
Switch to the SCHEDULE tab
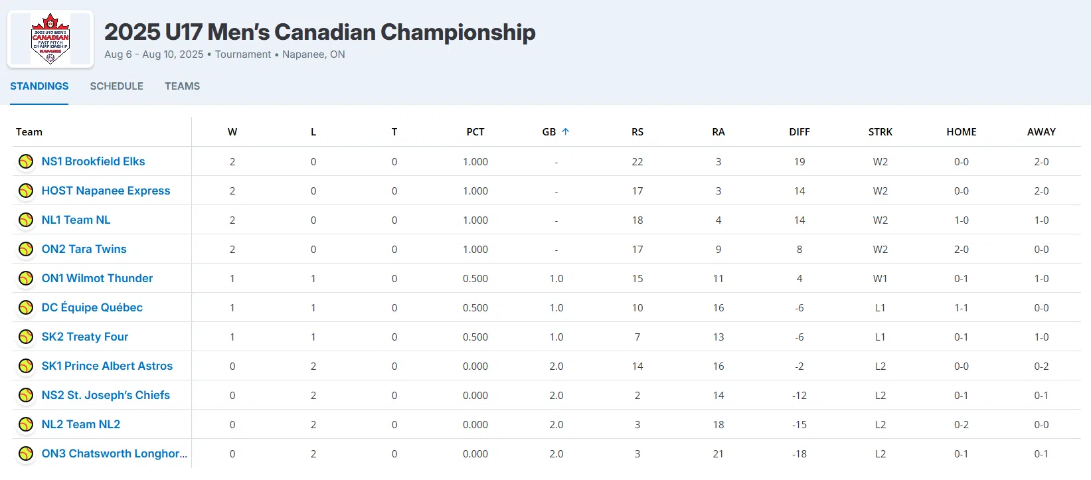117,86
